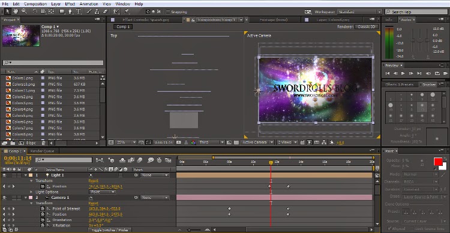Collapse the Light 1 layer
This screenshot has width=450, height=233.
26,175
